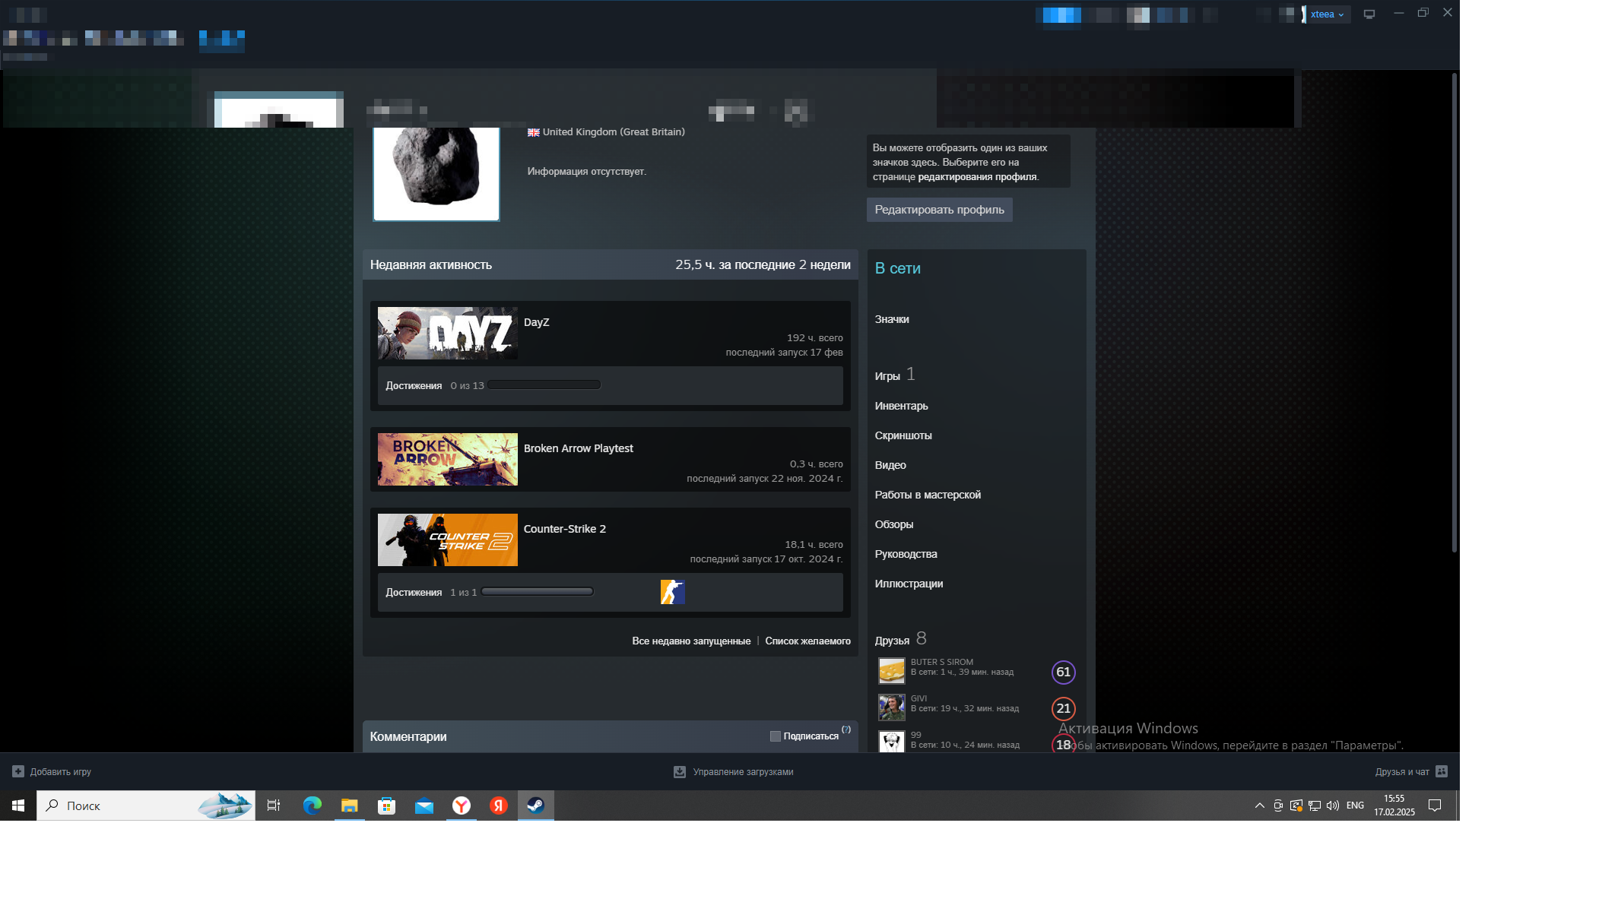
Task: Open Видео in the profile sidebar
Action: tap(890, 465)
